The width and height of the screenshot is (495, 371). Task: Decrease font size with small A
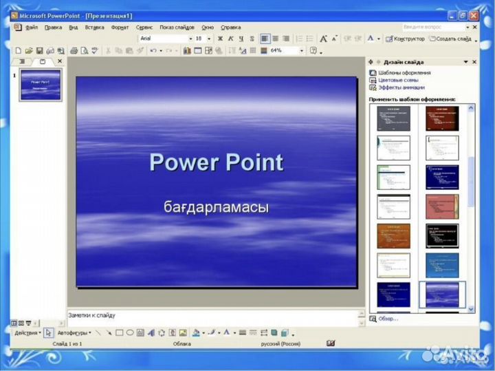334,39
